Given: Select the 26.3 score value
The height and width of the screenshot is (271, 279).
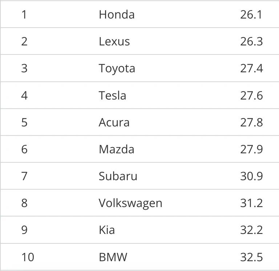Looking at the screenshot, I should (x=251, y=41).
